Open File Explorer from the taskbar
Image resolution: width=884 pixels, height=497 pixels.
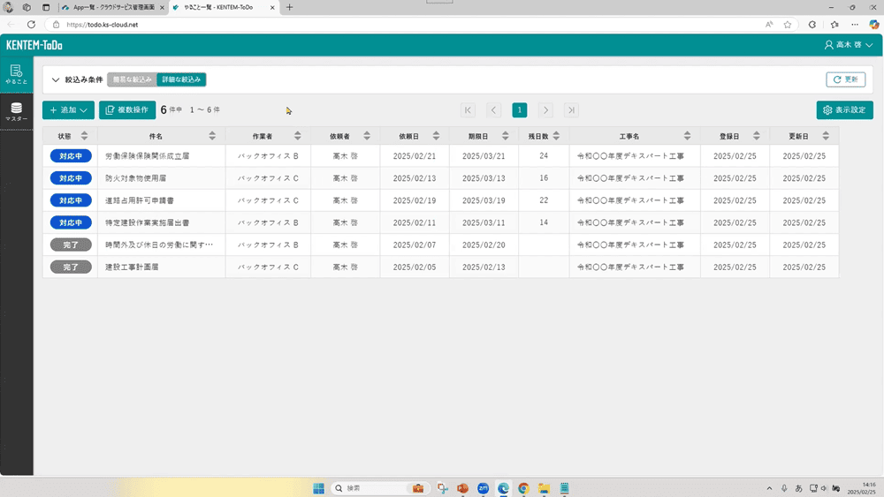[544, 488]
